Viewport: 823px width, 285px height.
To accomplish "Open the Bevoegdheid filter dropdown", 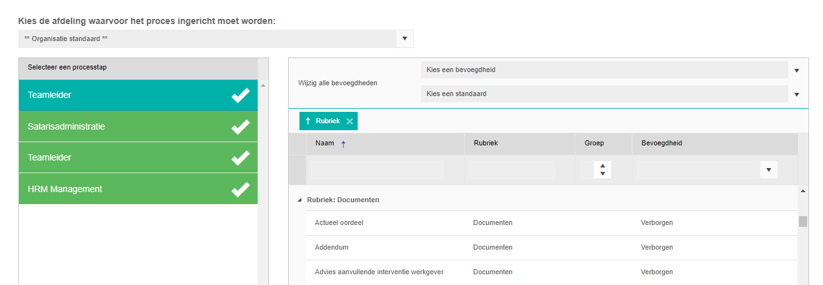I will (x=769, y=169).
